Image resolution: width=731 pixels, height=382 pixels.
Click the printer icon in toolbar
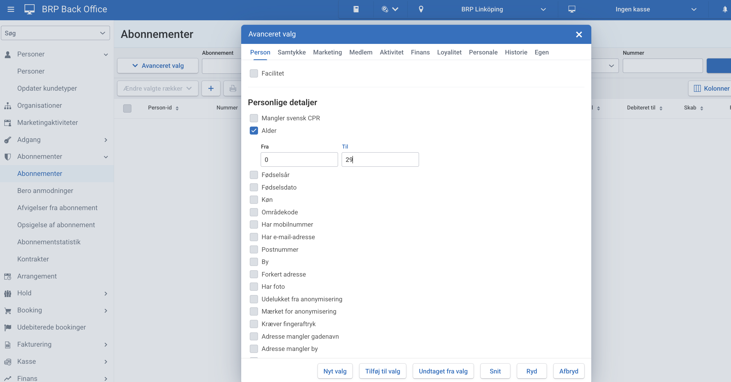[x=233, y=88]
